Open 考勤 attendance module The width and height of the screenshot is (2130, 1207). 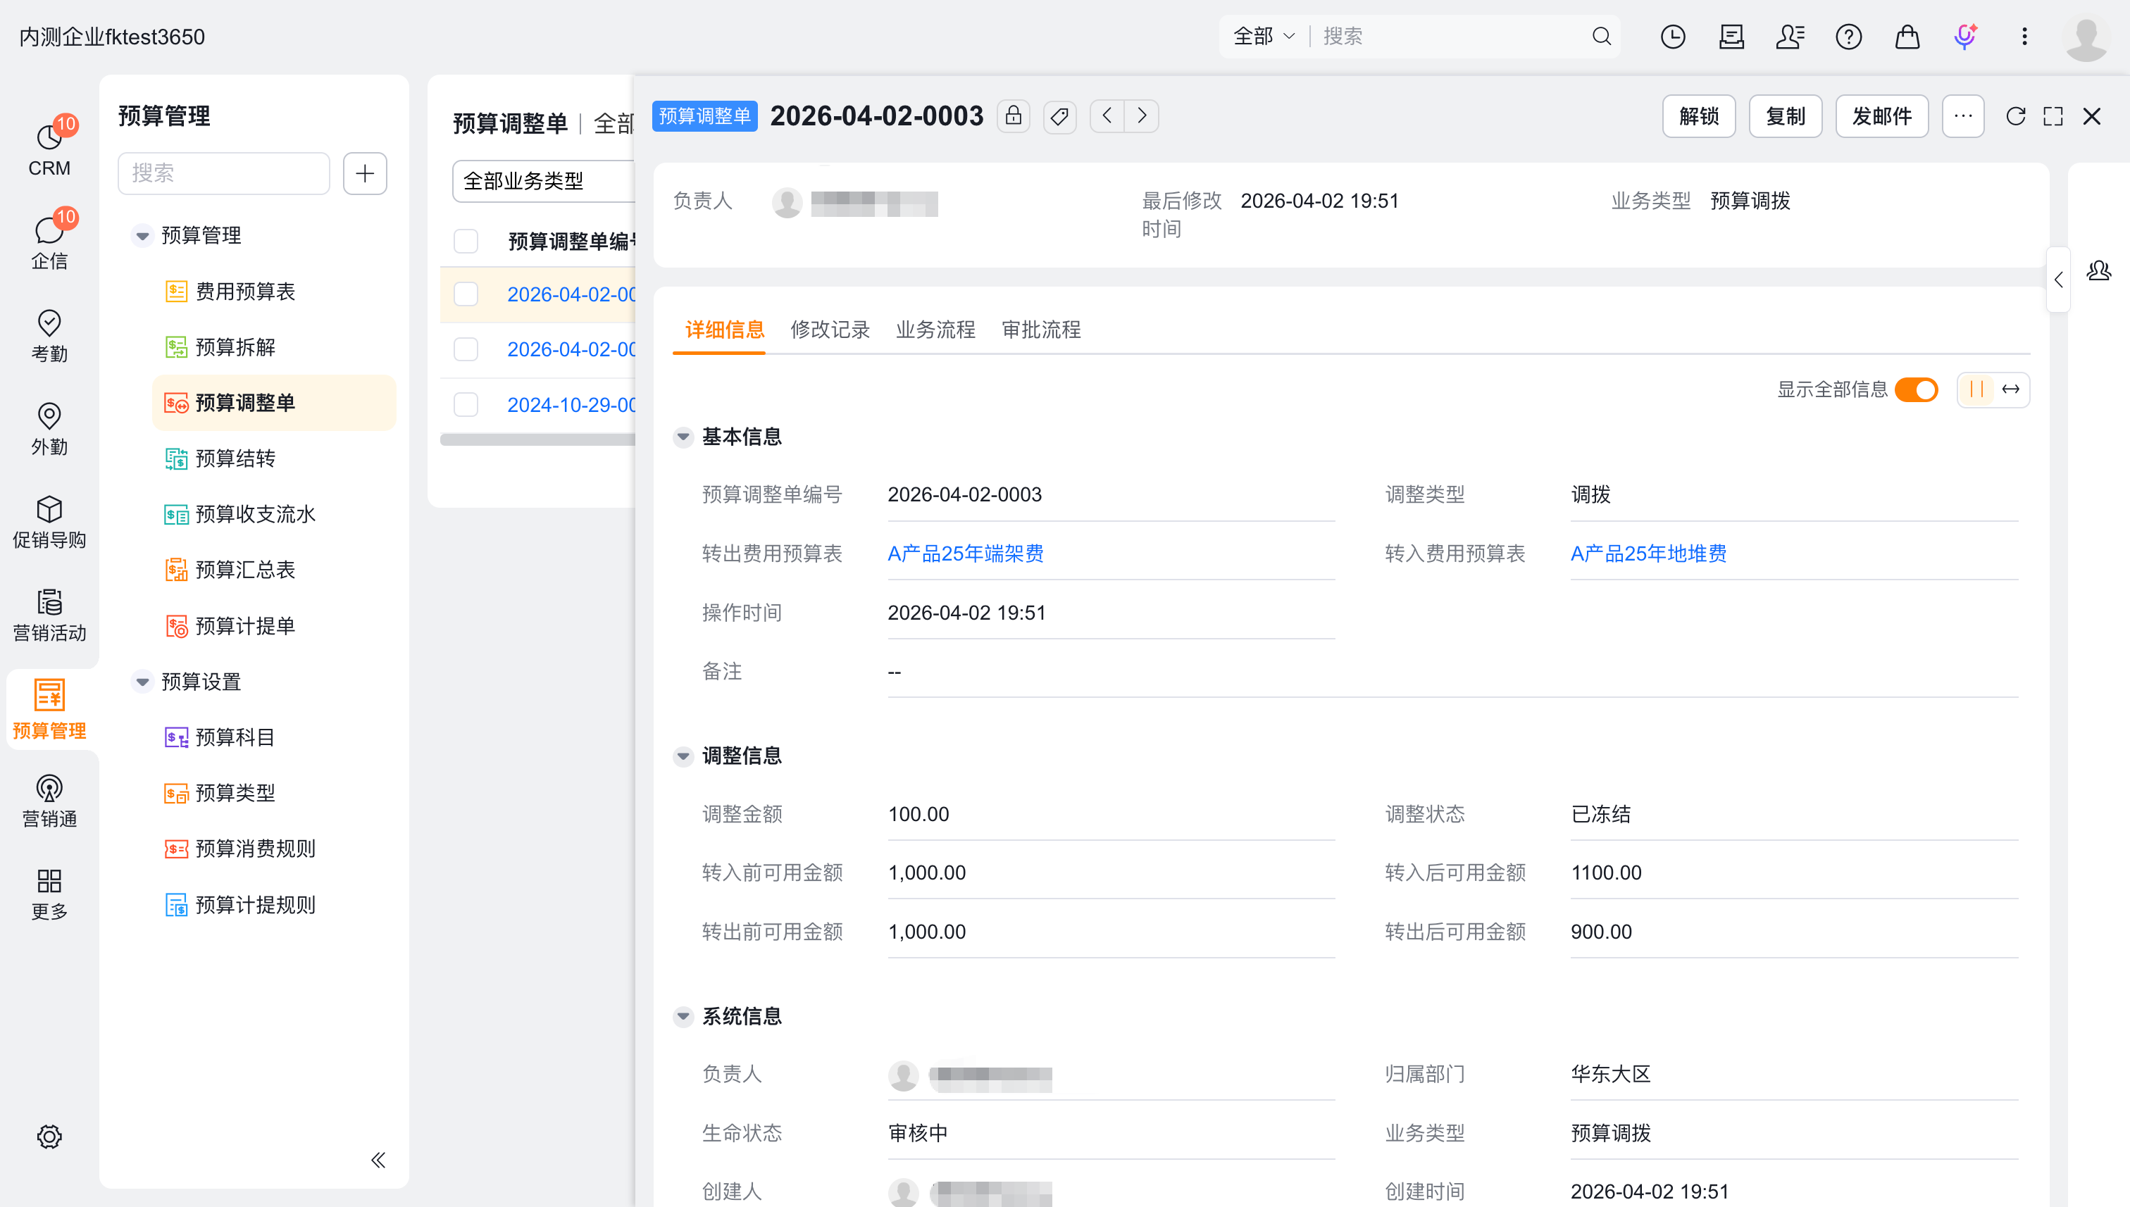50,336
